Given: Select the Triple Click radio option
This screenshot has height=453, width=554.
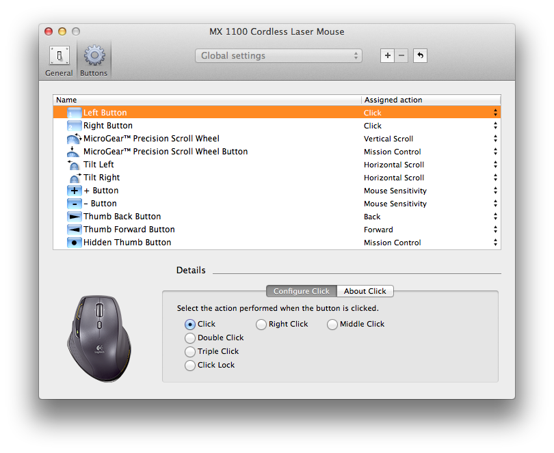Looking at the screenshot, I should pos(189,352).
